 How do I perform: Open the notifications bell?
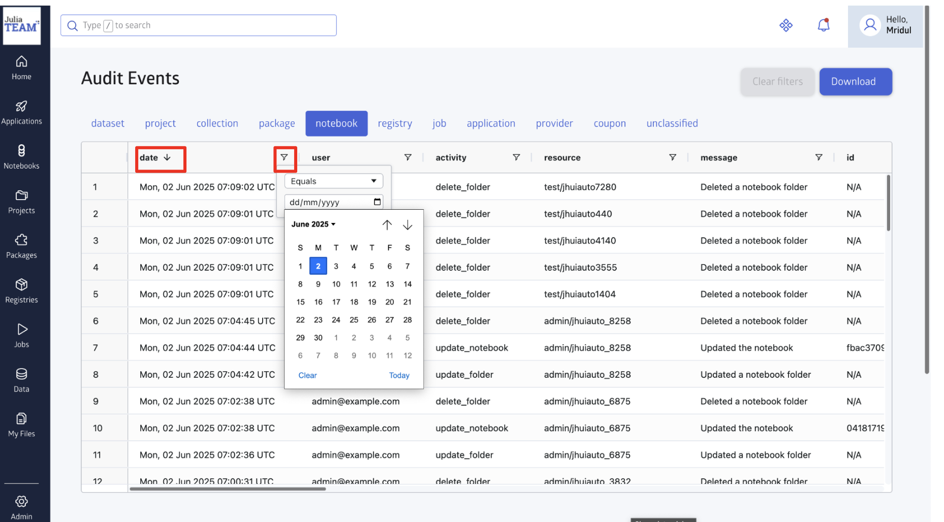[823, 25]
